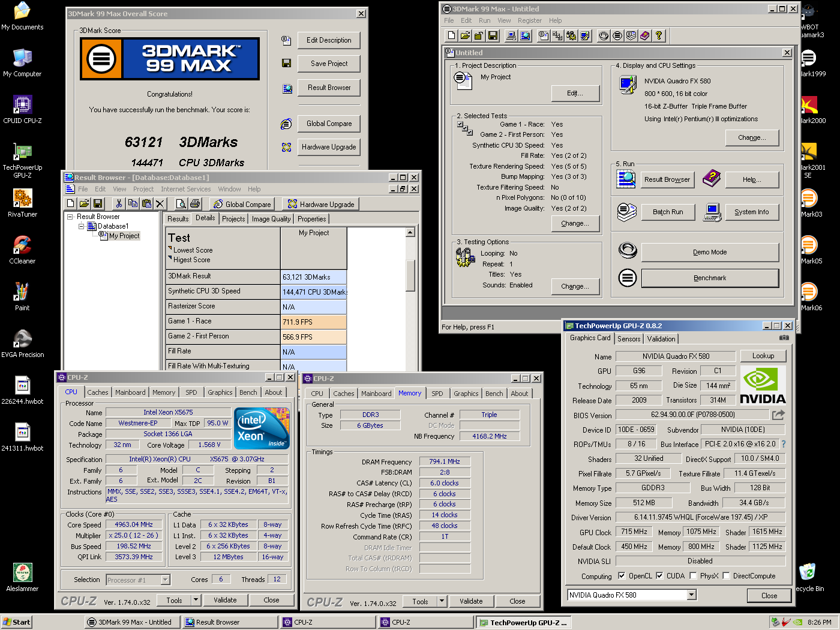
Task: Select My Project in Result Browser tree
Action: click(124, 236)
